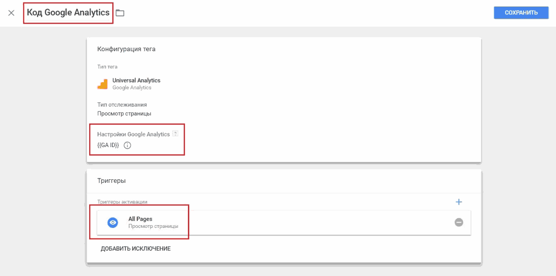Click ДОБАВИТЬ ИСКЛЮЧЕНИЕ to add an exception
This screenshot has height=276, width=556.
pyautogui.click(x=136, y=249)
